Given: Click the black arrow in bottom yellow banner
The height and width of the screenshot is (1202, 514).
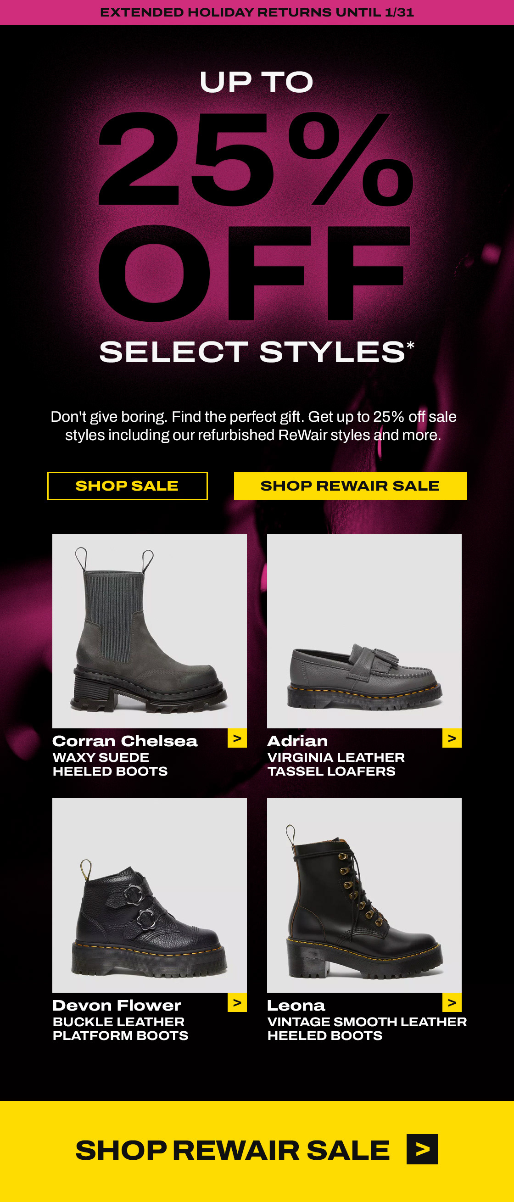Looking at the screenshot, I should (422, 1149).
